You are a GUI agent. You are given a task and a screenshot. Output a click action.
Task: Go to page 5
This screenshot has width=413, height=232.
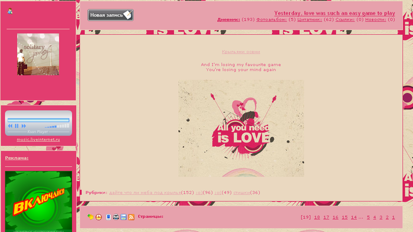point(368,217)
